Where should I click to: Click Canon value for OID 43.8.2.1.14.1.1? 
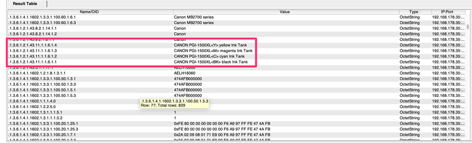pyautogui.click(x=180, y=29)
